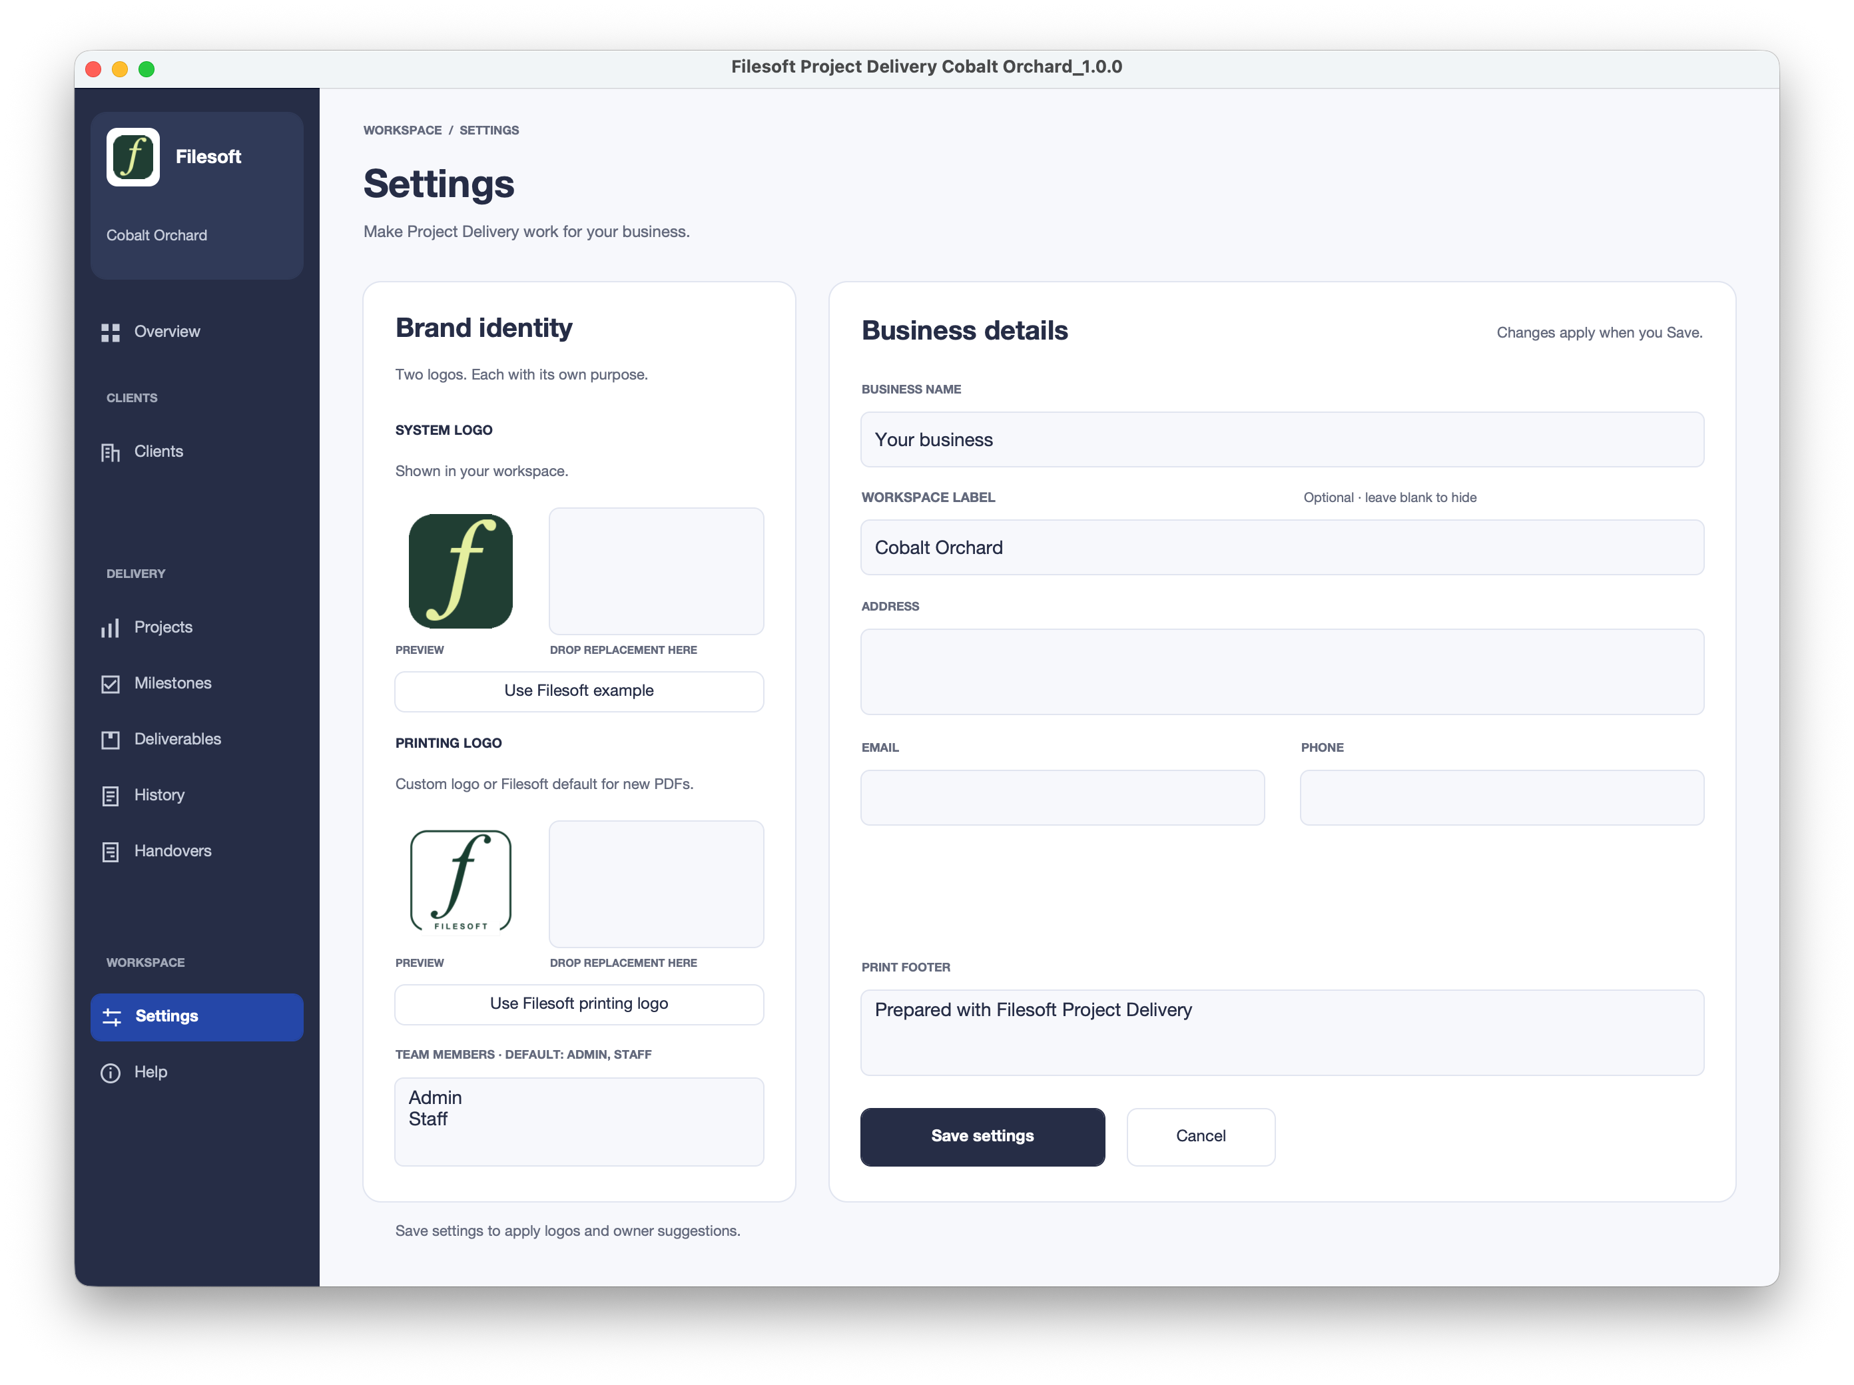Open the Handovers page
Viewport: 1854px width, 1385px height.
[197, 851]
